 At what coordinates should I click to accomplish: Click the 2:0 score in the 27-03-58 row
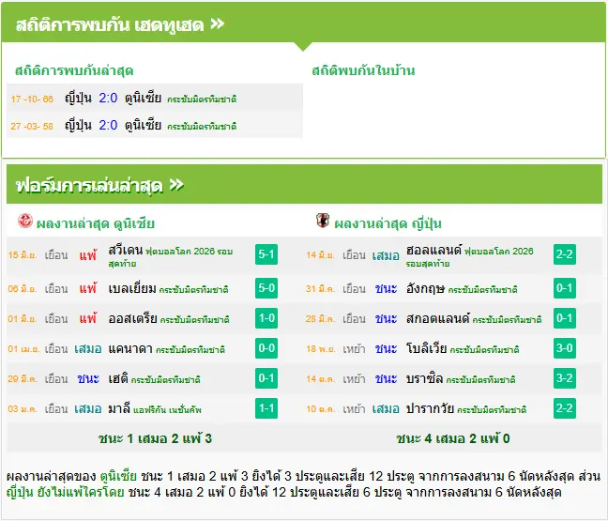108,125
